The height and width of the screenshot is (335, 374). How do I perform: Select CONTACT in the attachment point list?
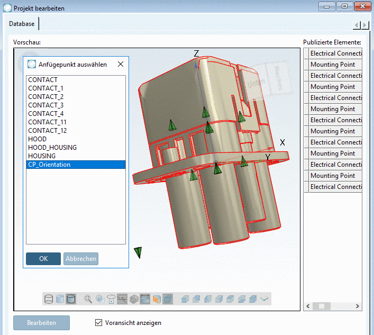click(x=76, y=80)
